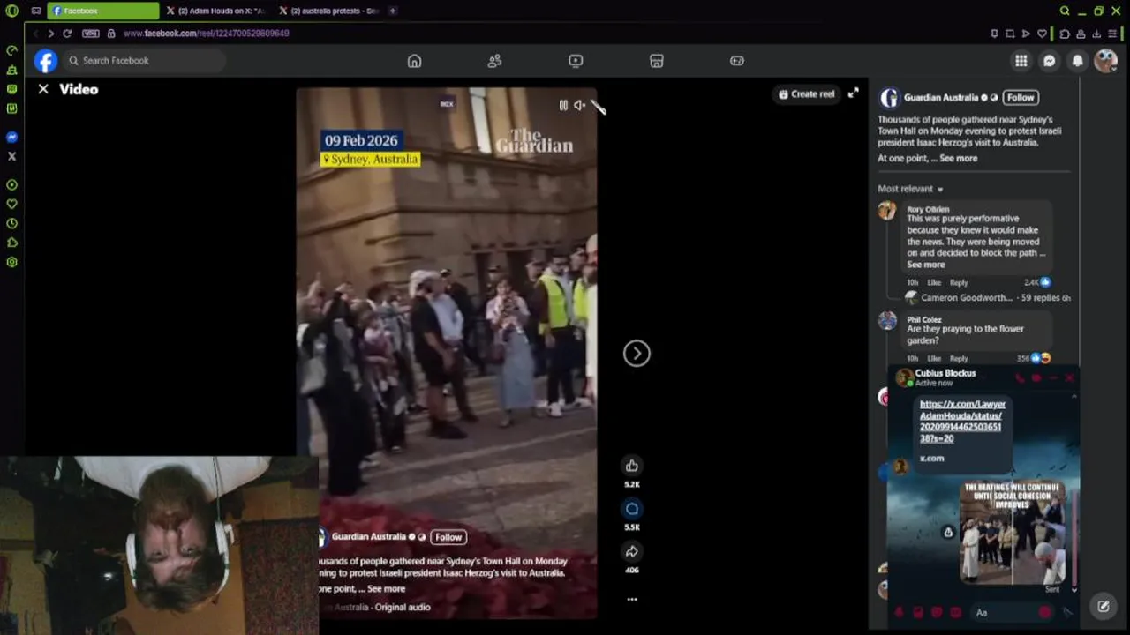Open the sidebar settings gear icon
This screenshot has width=1130, height=635.
click(11, 262)
